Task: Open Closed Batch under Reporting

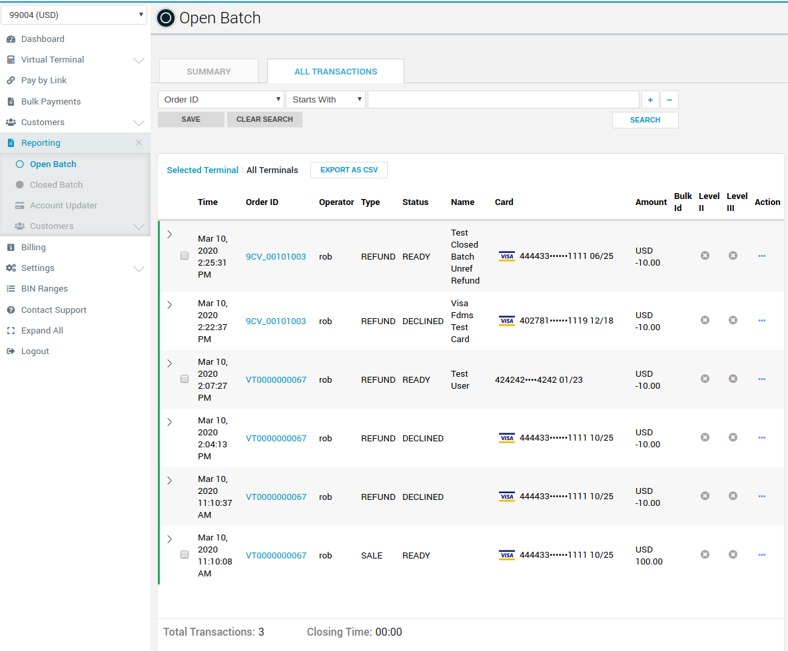Action: pyautogui.click(x=56, y=185)
